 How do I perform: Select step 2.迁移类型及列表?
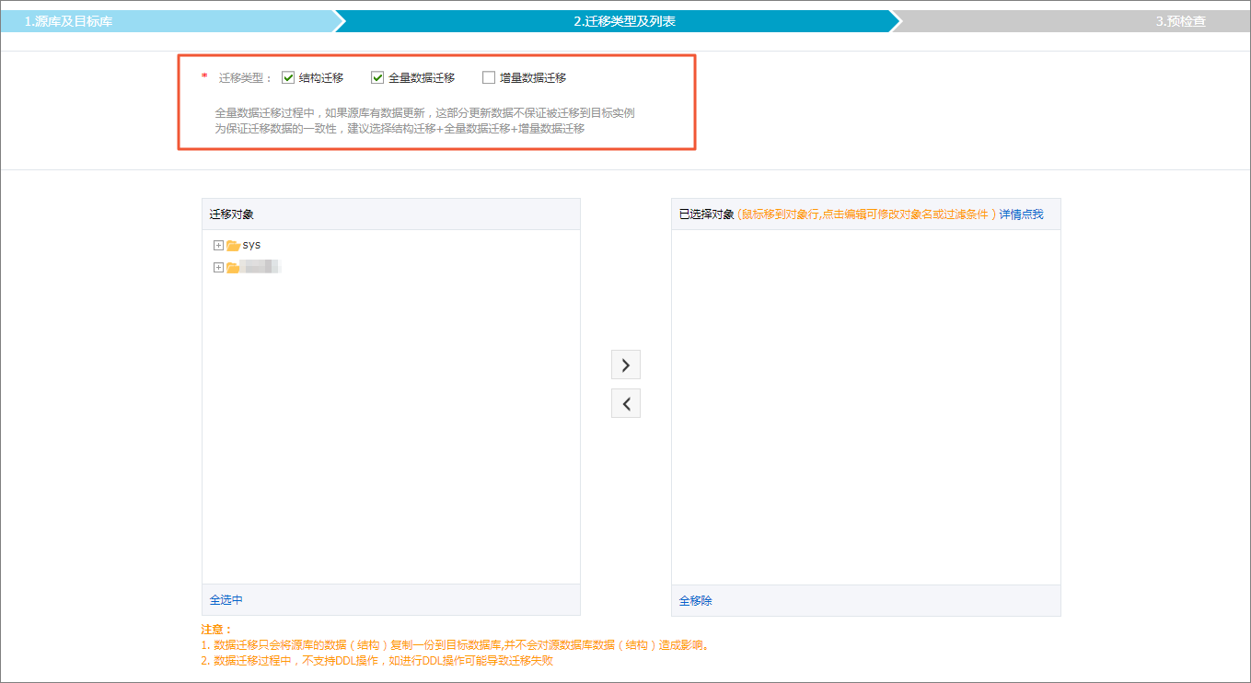point(625,21)
